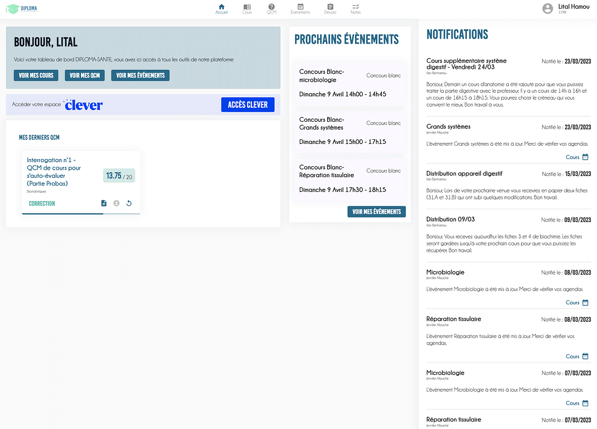Go to Évènements calendar icon in navbar

coord(300,6)
